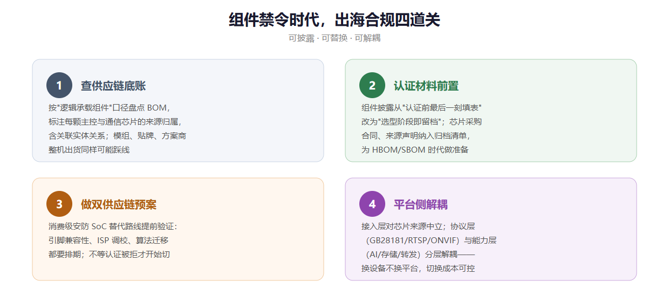This screenshot has width=669, height=302.
Task: Click the heading 查供应链底账
Action: [113, 86]
